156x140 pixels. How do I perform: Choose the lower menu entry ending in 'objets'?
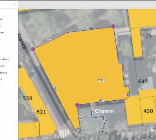tap(4, 73)
